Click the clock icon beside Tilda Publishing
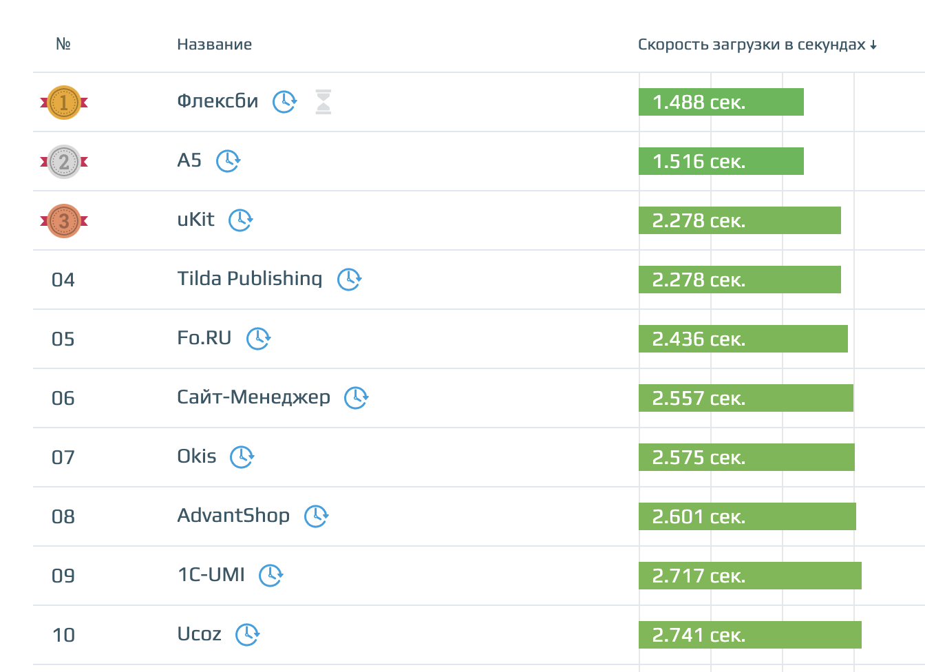The image size is (925, 672). [x=349, y=280]
